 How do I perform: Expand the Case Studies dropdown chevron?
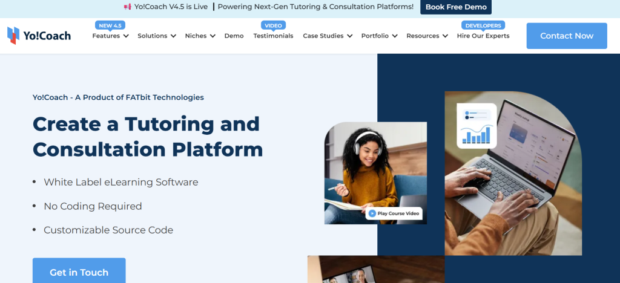pos(349,36)
